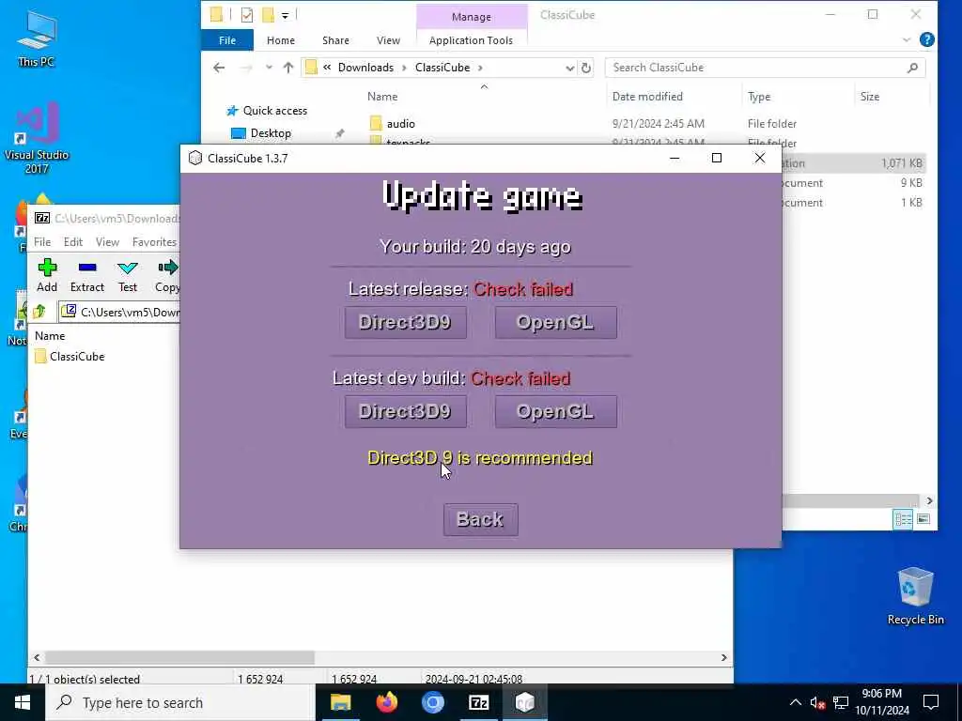Viewport: 962px width, 721px height.
Task: Open recent locations dropdown in Explorer
Action: point(269,68)
